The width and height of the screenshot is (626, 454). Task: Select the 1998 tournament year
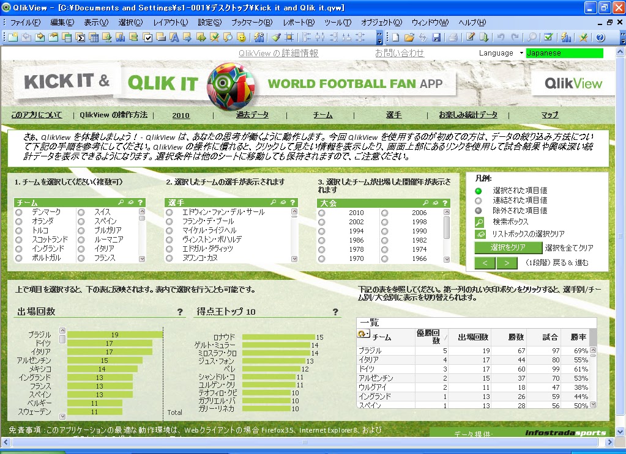tap(419, 222)
